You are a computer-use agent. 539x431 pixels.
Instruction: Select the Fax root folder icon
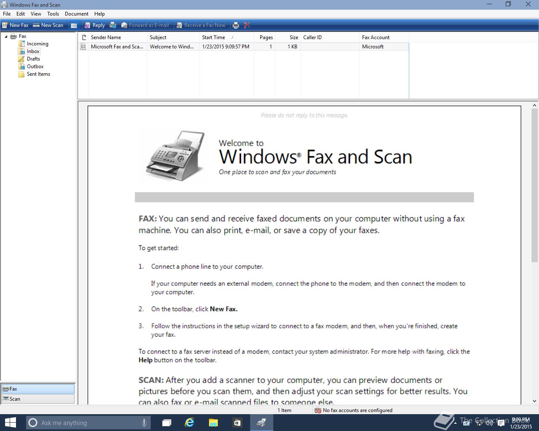[13, 36]
